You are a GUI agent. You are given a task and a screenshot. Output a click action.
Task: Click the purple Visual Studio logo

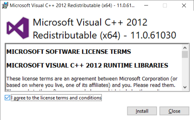[18, 28]
